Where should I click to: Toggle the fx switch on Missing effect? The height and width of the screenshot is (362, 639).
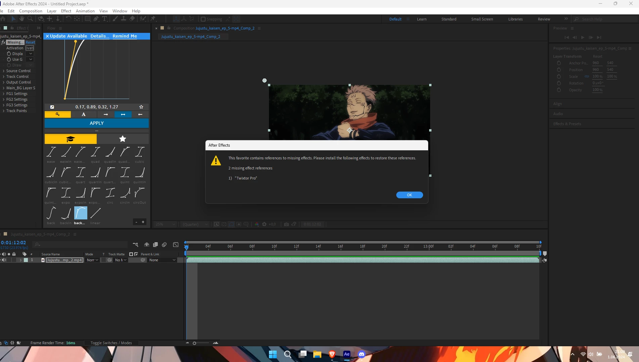pyautogui.click(x=3, y=42)
